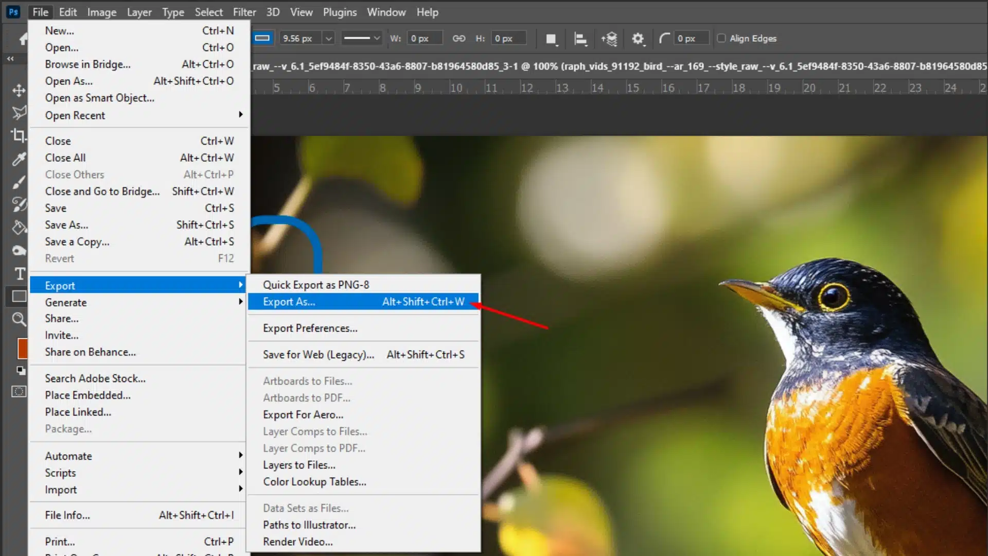Select the Crop tool
The width and height of the screenshot is (988, 556).
19,135
